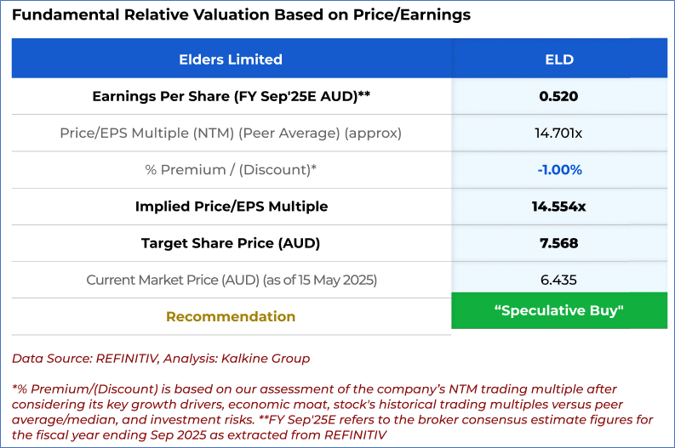Select the % Premium / (Discount) label
The width and height of the screenshot is (675, 448).
pyautogui.click(x=231, y=169)
